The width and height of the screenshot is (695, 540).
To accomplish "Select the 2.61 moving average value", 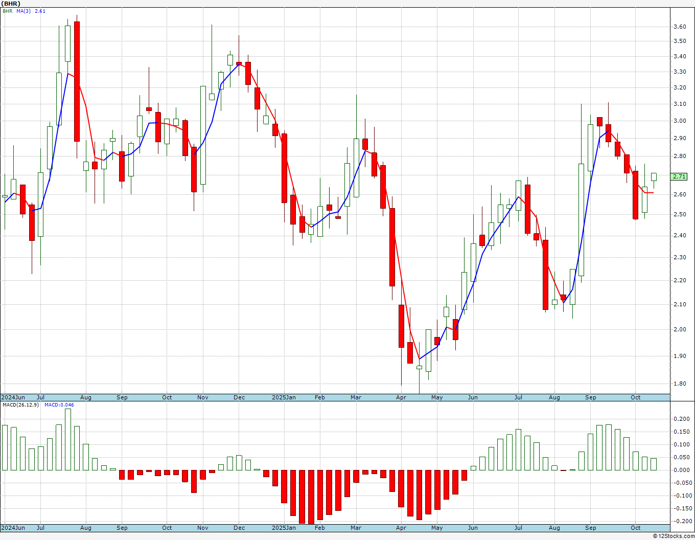I will click(40, 11).
